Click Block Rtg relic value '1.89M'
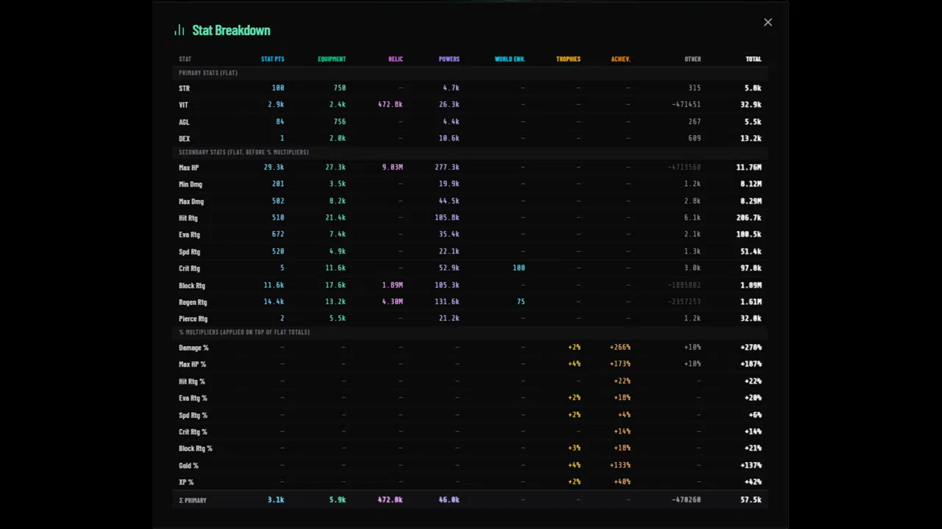Image resolution: width=942 pixels, height=529 pixels. [392, 284]
